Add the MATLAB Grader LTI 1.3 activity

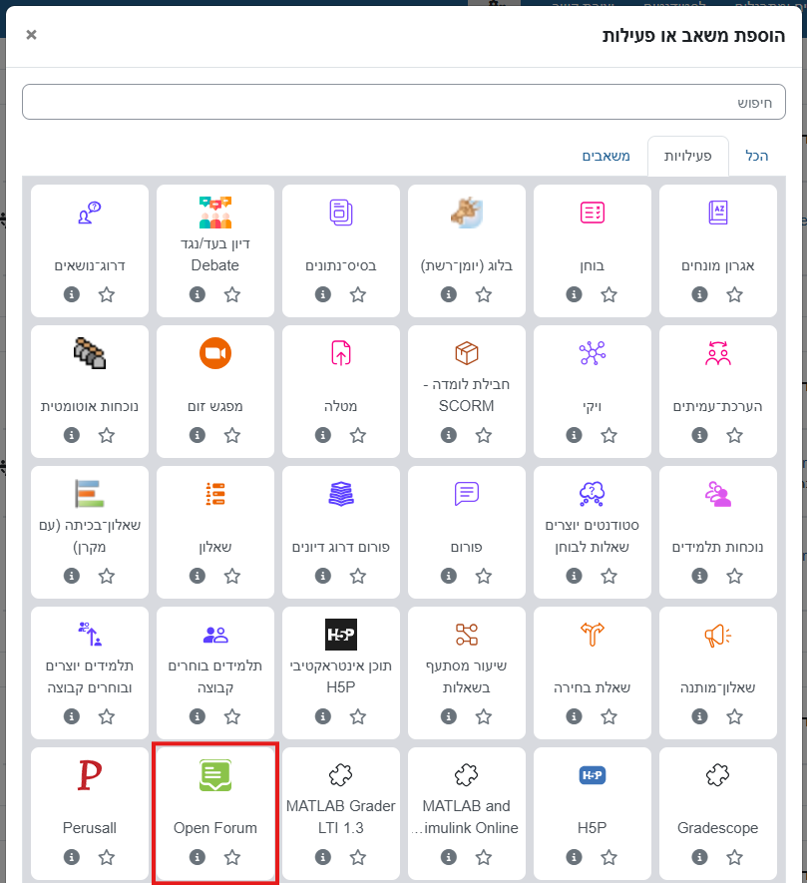tap(340, 775)
